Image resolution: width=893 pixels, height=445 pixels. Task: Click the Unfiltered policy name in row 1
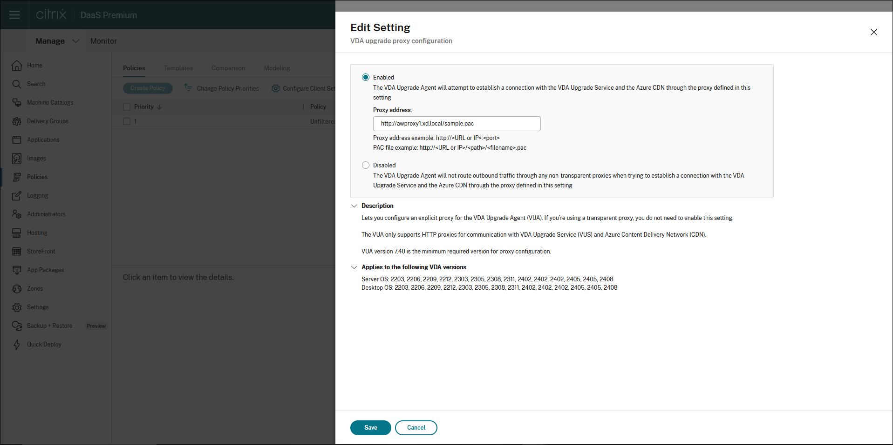(x=323, y=121)
